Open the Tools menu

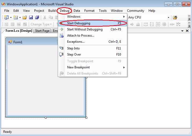click(103, 11)
